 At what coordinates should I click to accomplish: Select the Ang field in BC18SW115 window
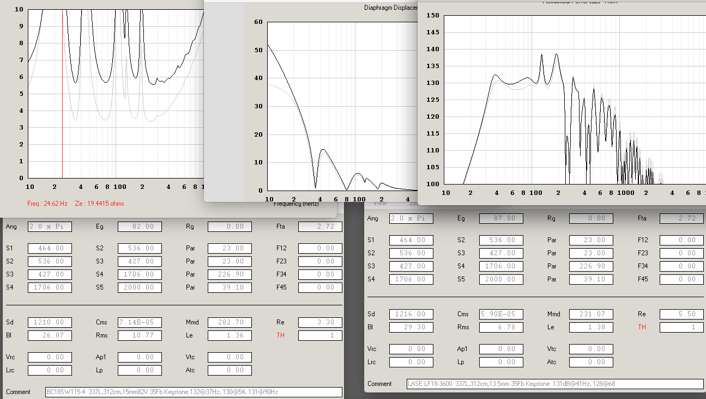(50, 226)
